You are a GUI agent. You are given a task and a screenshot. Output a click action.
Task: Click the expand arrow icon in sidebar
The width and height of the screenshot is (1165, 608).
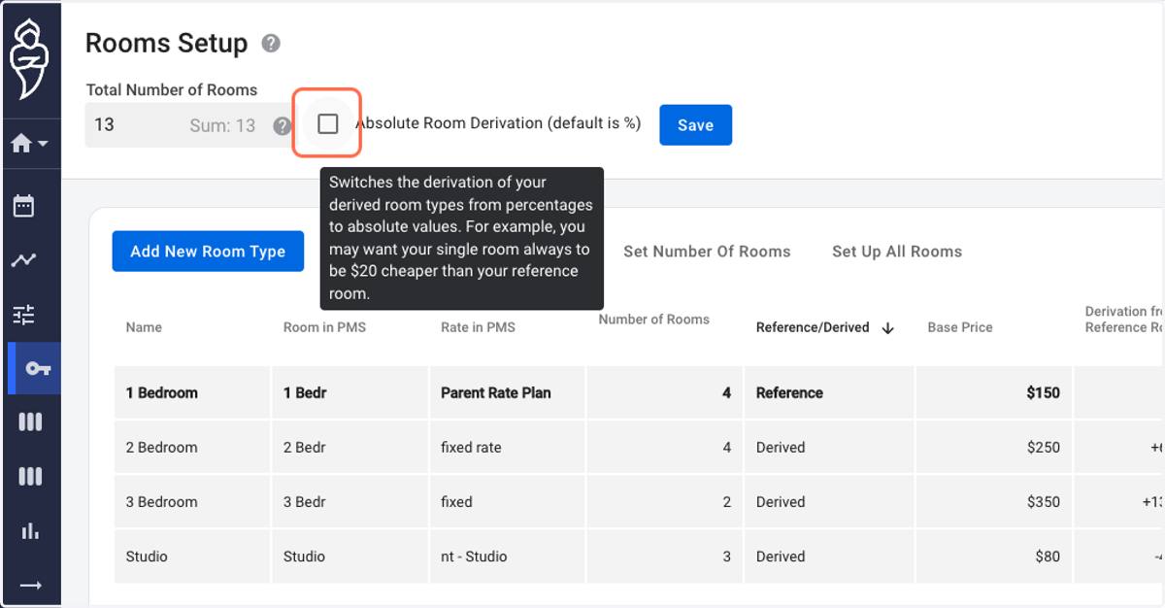pos(30,585)
